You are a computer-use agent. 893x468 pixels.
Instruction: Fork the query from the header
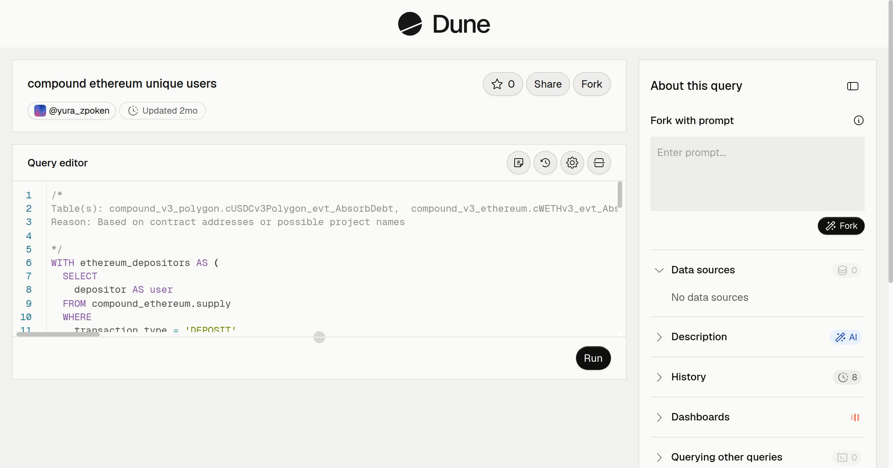[592, 84]
